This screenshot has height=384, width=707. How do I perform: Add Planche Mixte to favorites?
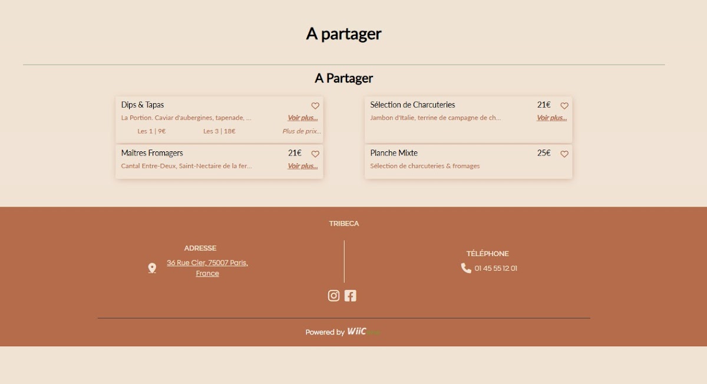[564, 154]
